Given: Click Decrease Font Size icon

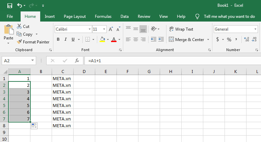Looking at the screenshot, I should [119, 29].
